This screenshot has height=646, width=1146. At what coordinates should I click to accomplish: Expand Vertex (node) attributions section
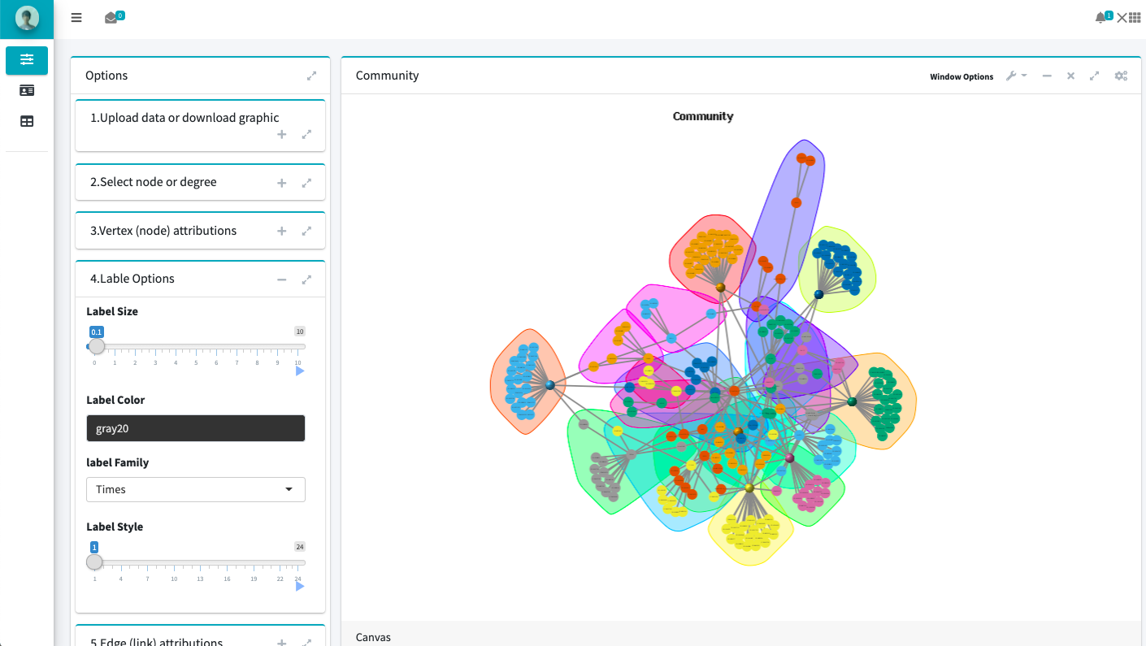pyautogui.click(x=282, y=231)
